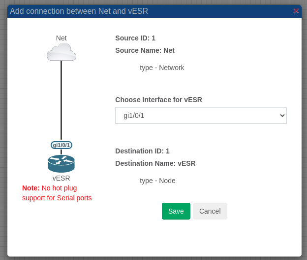Screen dimensions: 307x260
Task: Click the Net label above the cloud
Action: click(61, 38)
